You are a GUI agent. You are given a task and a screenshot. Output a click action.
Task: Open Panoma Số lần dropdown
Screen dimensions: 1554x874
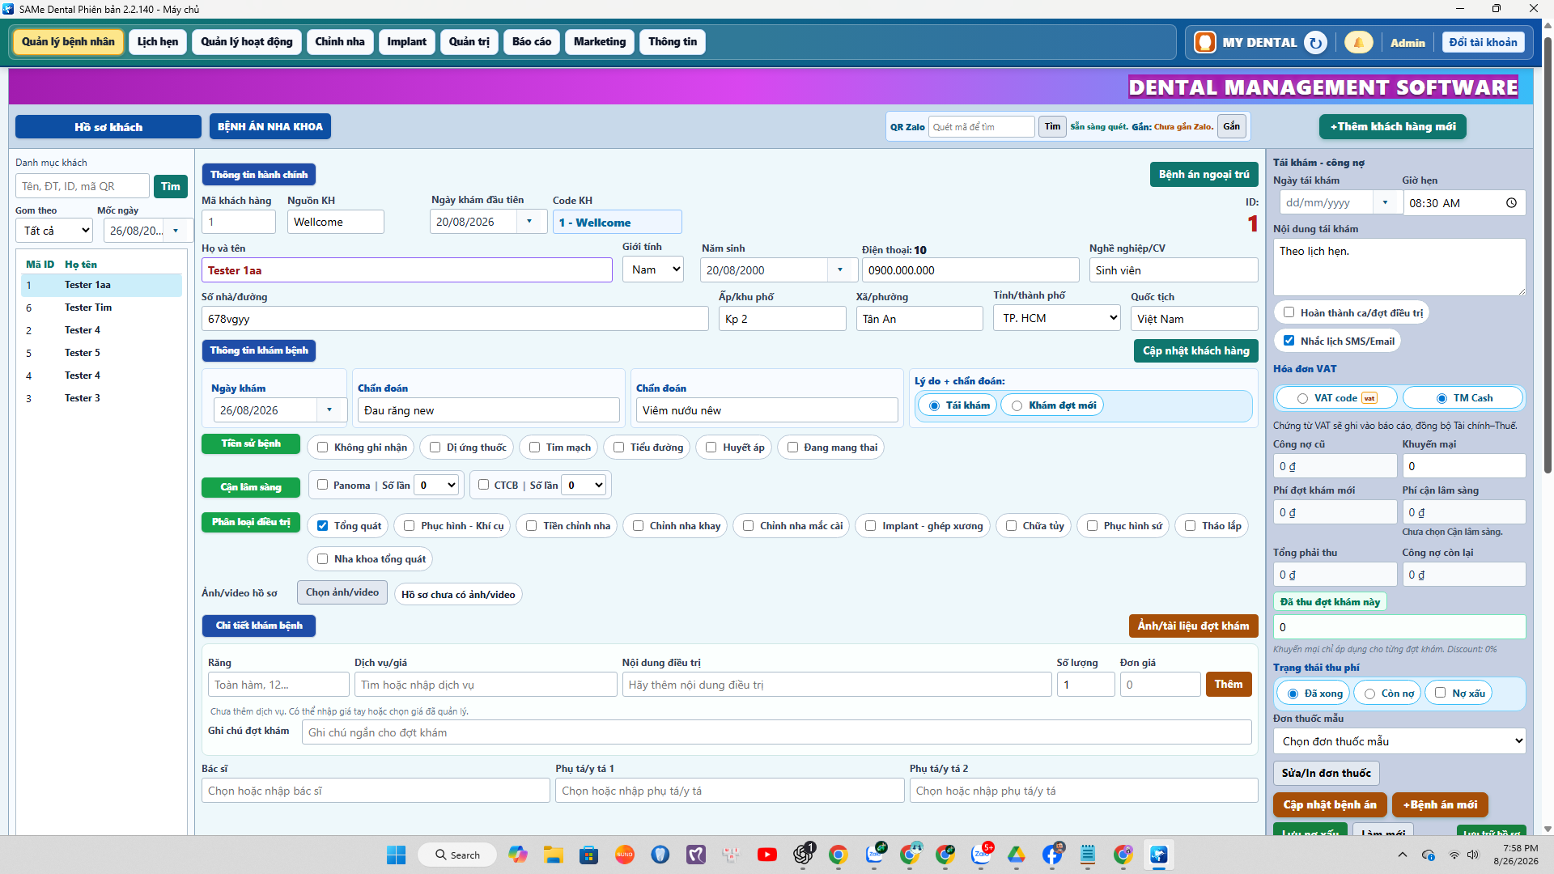click(437, 485)
